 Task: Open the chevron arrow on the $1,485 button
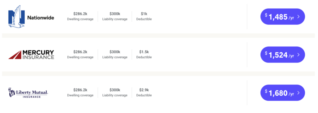(298, 17)
